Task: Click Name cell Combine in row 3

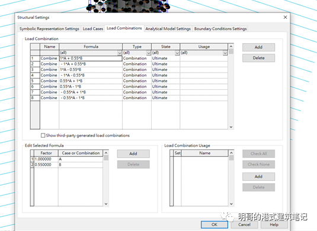Action: 50,70
